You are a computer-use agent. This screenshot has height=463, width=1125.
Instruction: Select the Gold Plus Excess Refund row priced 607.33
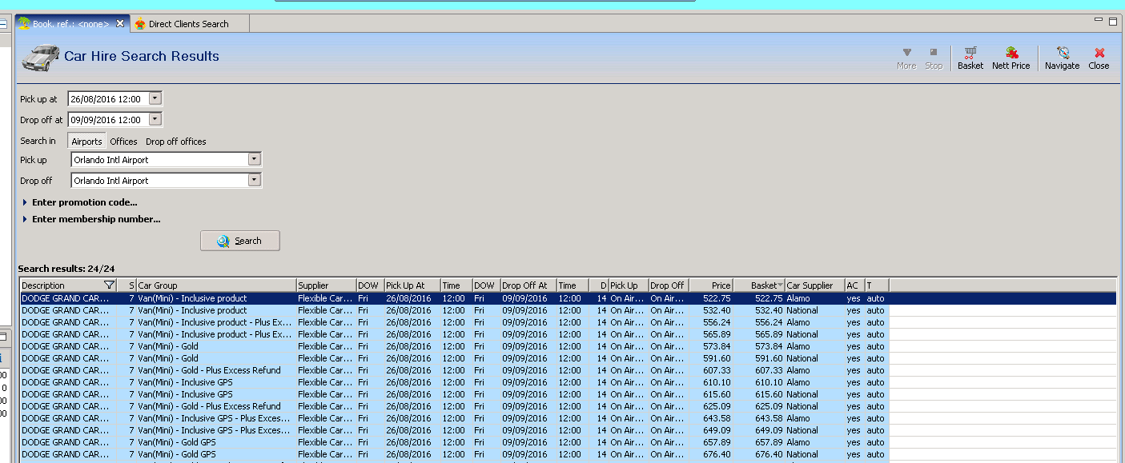568,370
